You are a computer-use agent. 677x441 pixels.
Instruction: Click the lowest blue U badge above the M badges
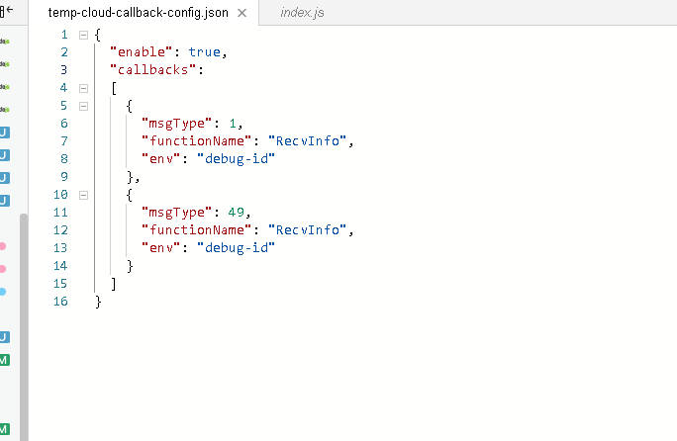(x=4, y=337)
